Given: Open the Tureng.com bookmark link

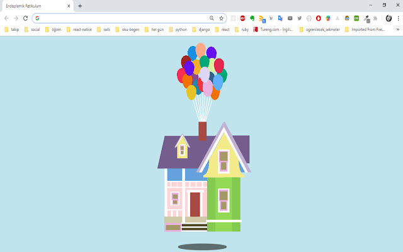Looking at the screenshot, I should tap(273, 30).
